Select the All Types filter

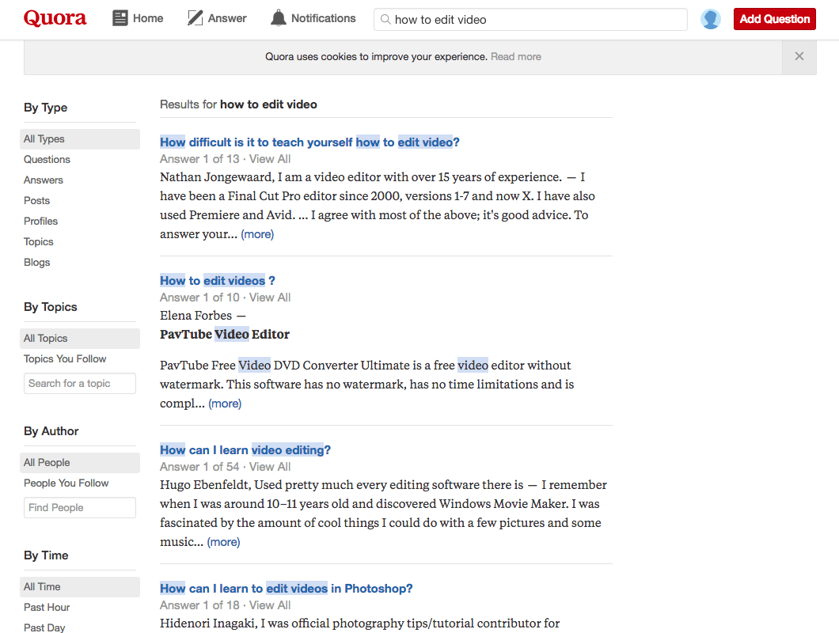tap(80, 138)
